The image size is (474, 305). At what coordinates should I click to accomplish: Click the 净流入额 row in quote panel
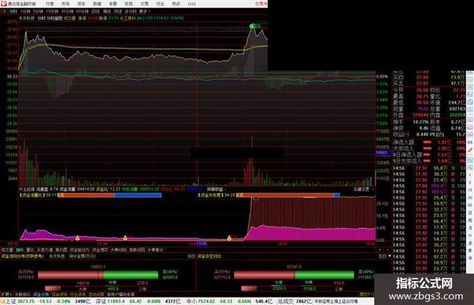(x=429, y=142)
